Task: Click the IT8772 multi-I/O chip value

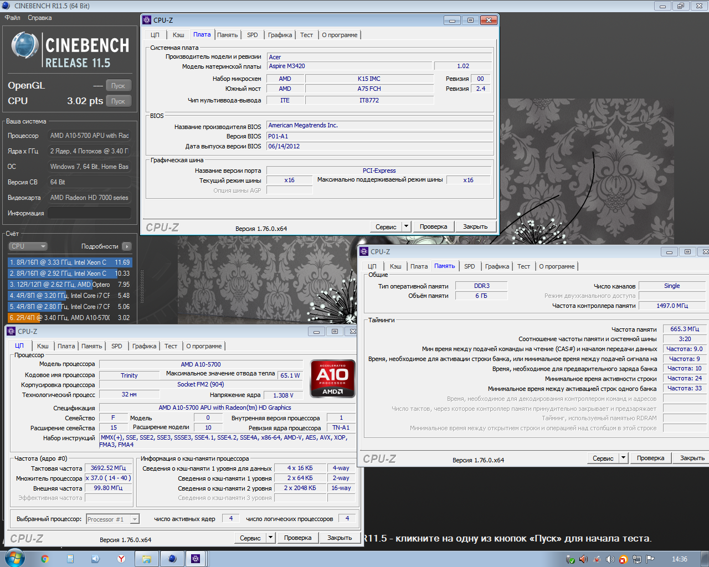Action: (x=369, y=100)
